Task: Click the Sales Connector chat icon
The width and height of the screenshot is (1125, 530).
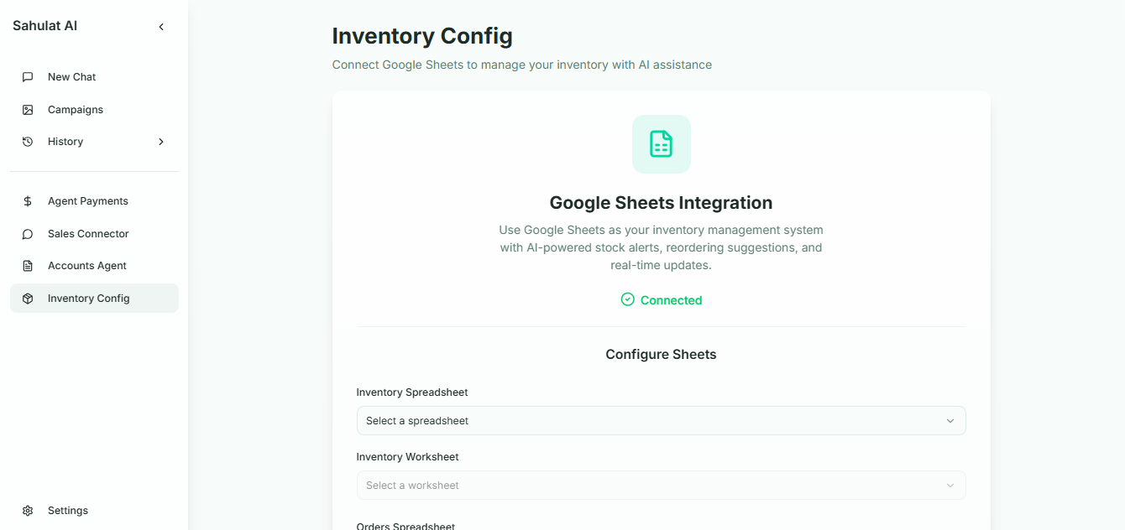Action: [x=28, y=234]
